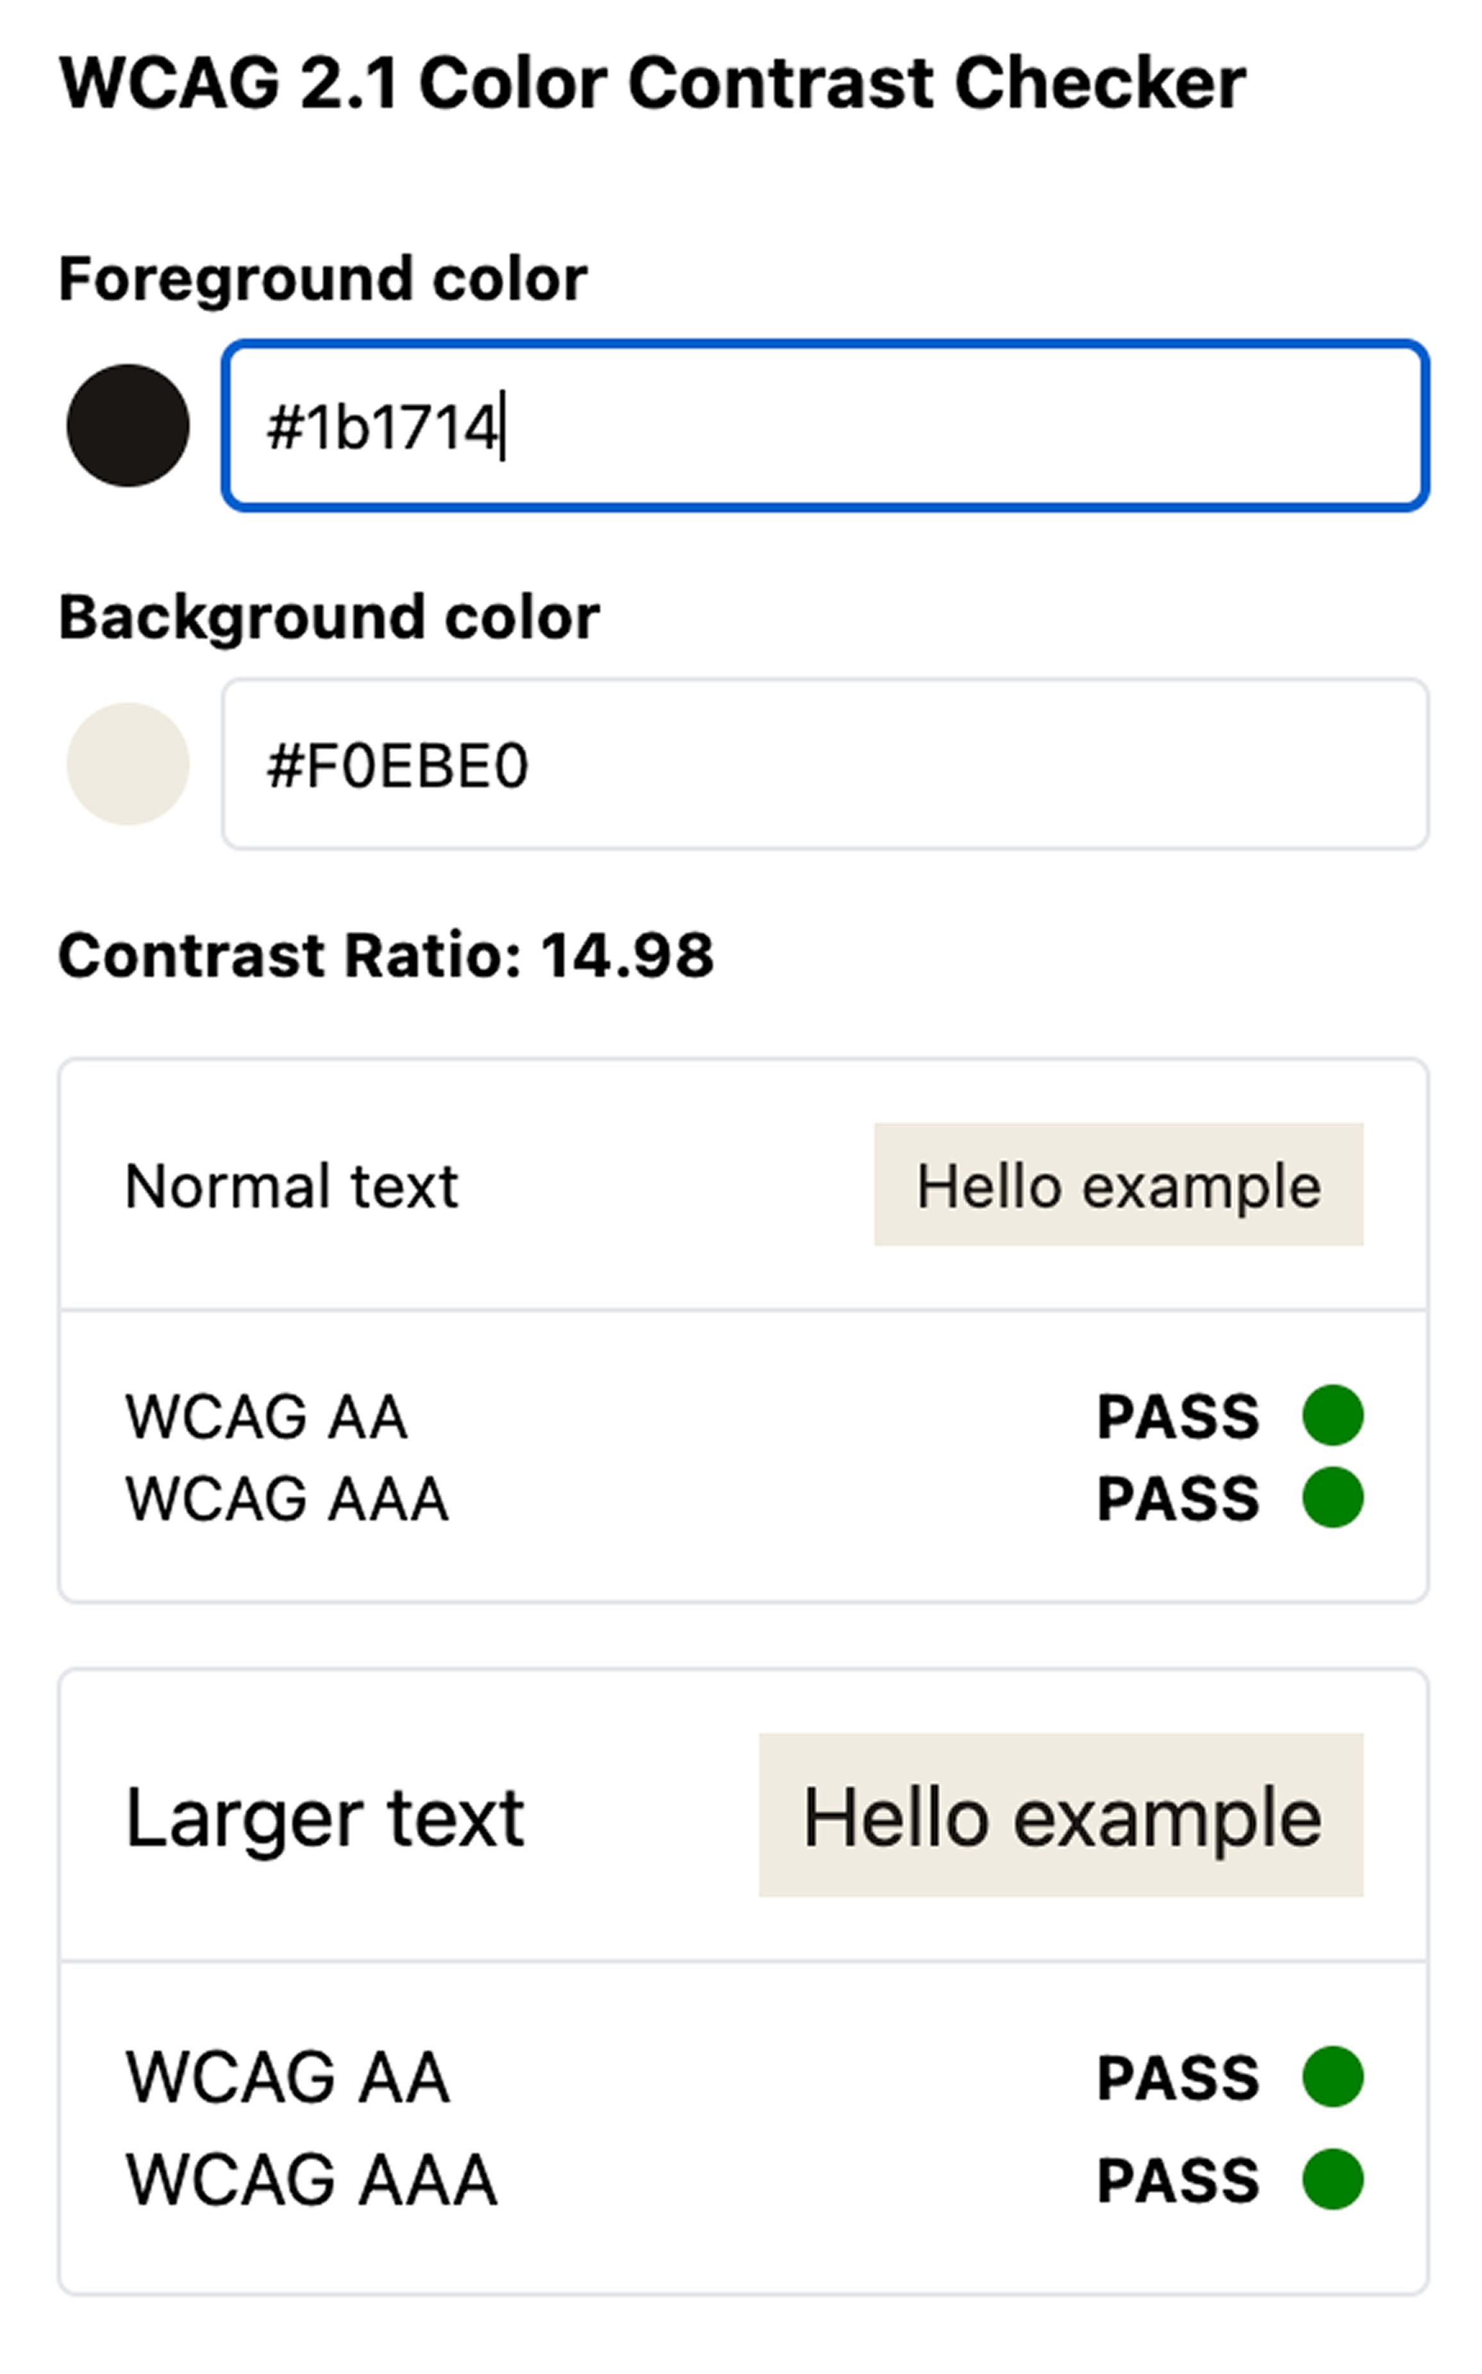Click the normal text Hello example preview

tap(1119, 1184)
